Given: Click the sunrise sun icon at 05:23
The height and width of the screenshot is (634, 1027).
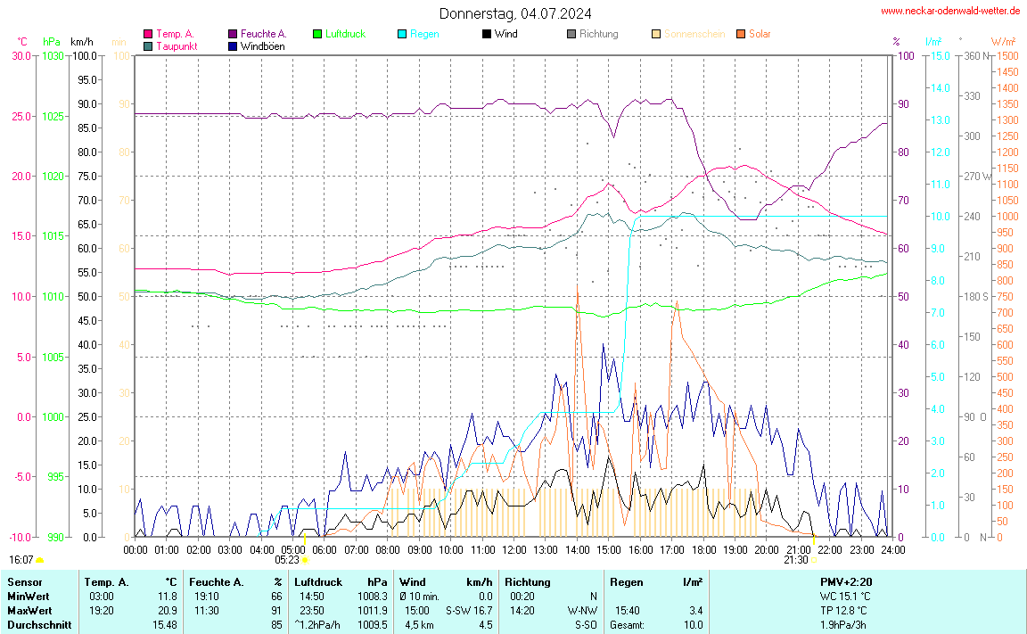Looking at the screenshot, I should pos(305,560).
